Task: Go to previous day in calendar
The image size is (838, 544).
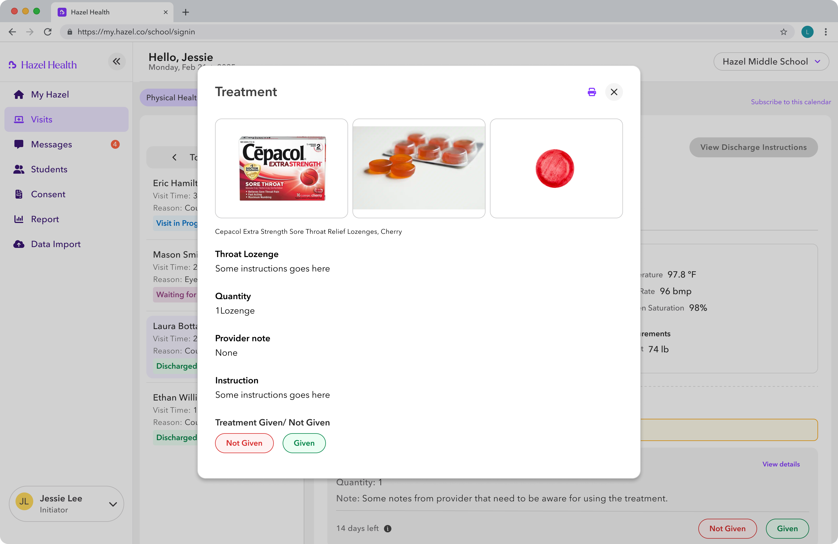Action: click(174, 157)
